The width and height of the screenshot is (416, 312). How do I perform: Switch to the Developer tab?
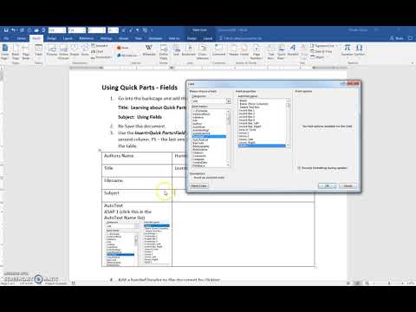[155, 38]
